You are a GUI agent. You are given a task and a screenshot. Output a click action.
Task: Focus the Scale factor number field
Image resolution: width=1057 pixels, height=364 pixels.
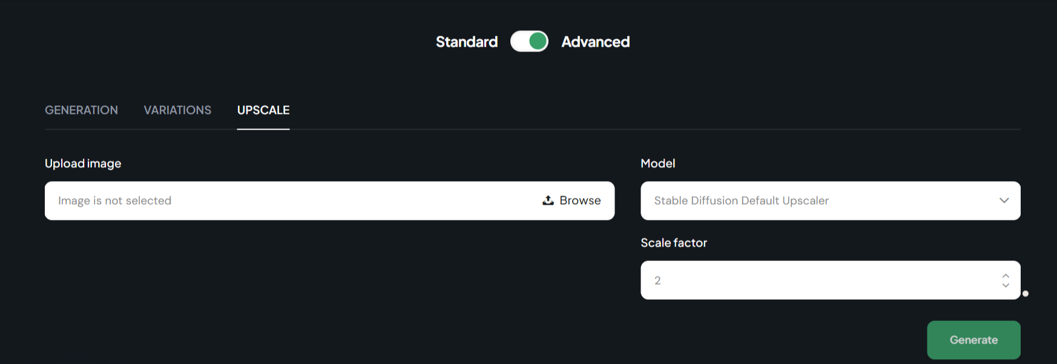pyautogui.click(x=831, y=280)
